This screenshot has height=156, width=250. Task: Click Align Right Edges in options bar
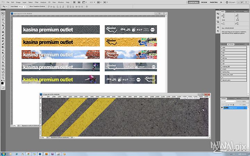pyautogui.click(x=63, y=7)
